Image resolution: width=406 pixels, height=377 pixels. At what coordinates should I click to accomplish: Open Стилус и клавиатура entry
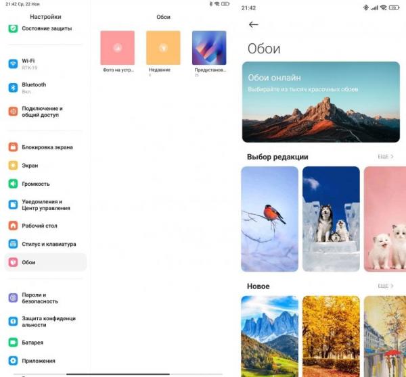(x=45, y=244)
